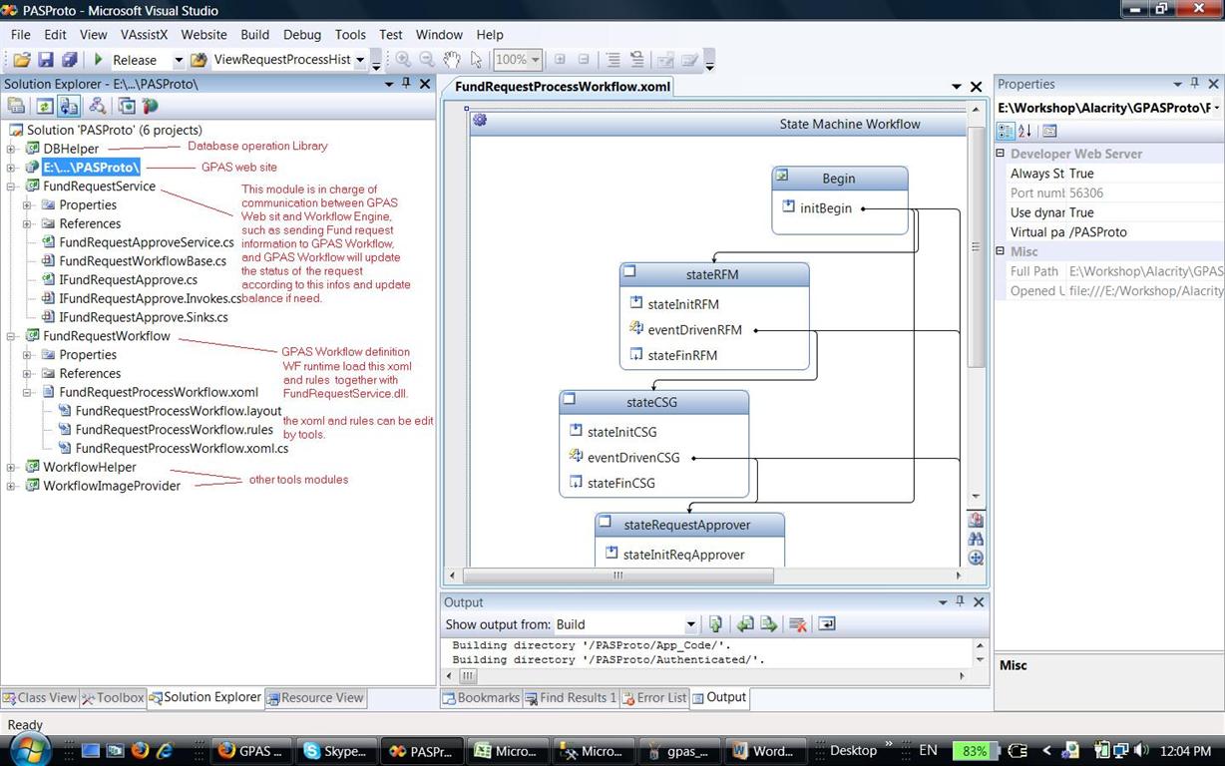This screenshot has width=1225, height=766.
Task: Toggle auto-hide pin on Properties panel
Action: click(x=1195, y=84)
